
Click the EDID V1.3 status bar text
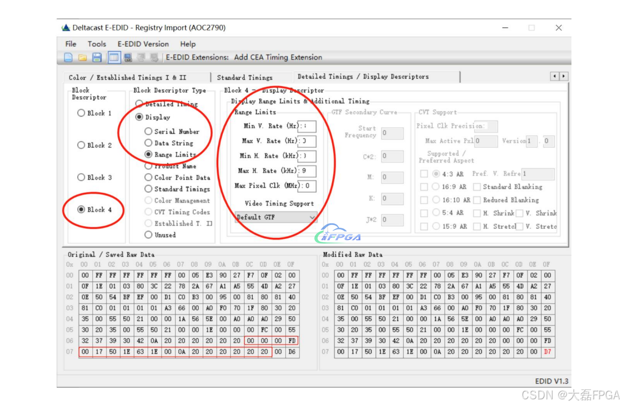[551, 381]
